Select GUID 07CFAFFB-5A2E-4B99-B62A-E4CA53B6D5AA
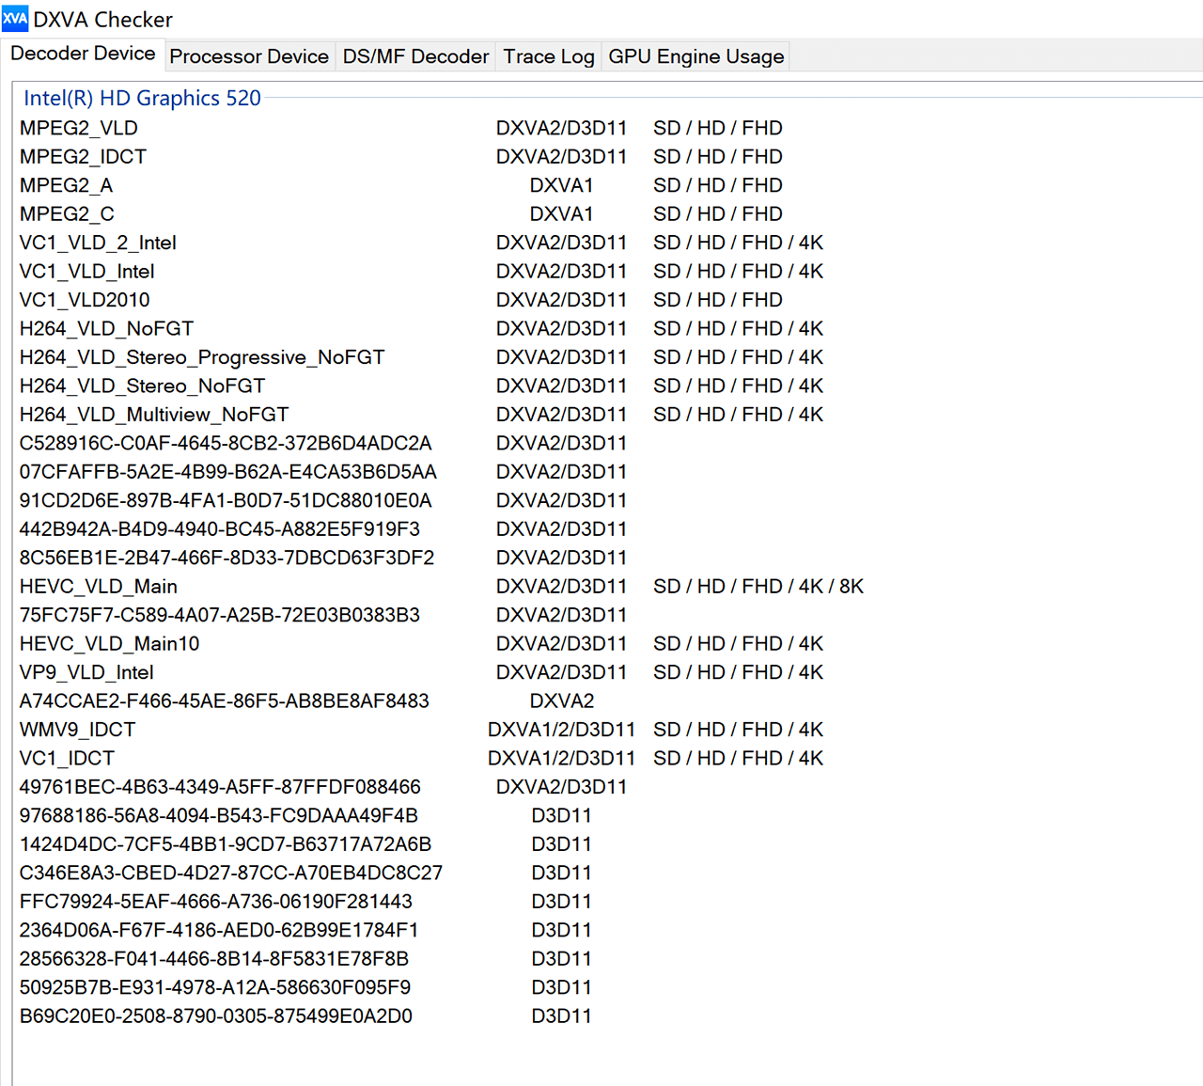 pos(228,472)
